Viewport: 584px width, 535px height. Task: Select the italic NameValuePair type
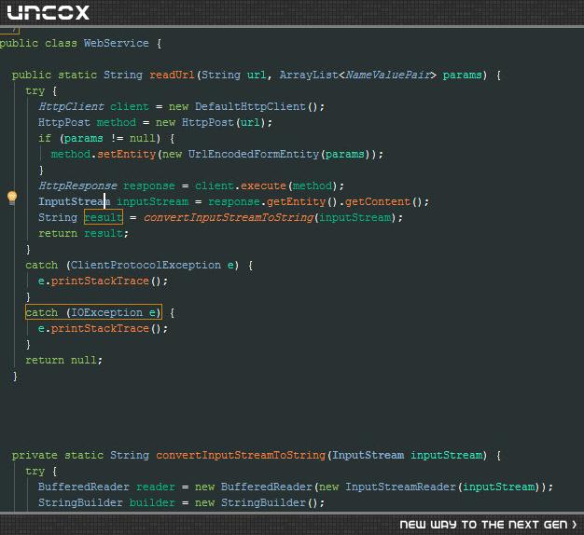tap(388, 75)
